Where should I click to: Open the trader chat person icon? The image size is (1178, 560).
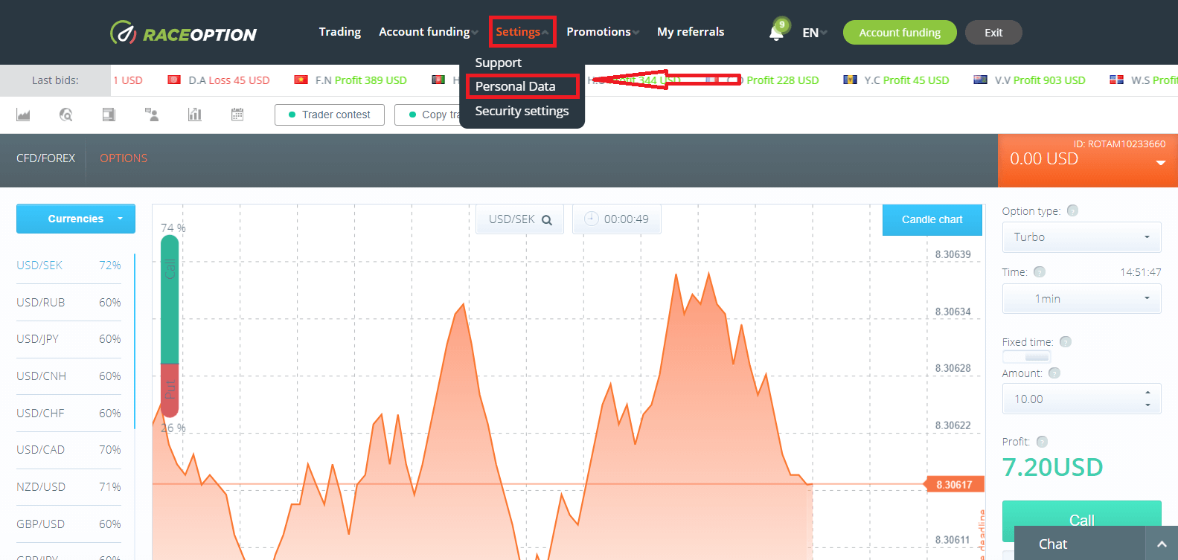(152, 115)
